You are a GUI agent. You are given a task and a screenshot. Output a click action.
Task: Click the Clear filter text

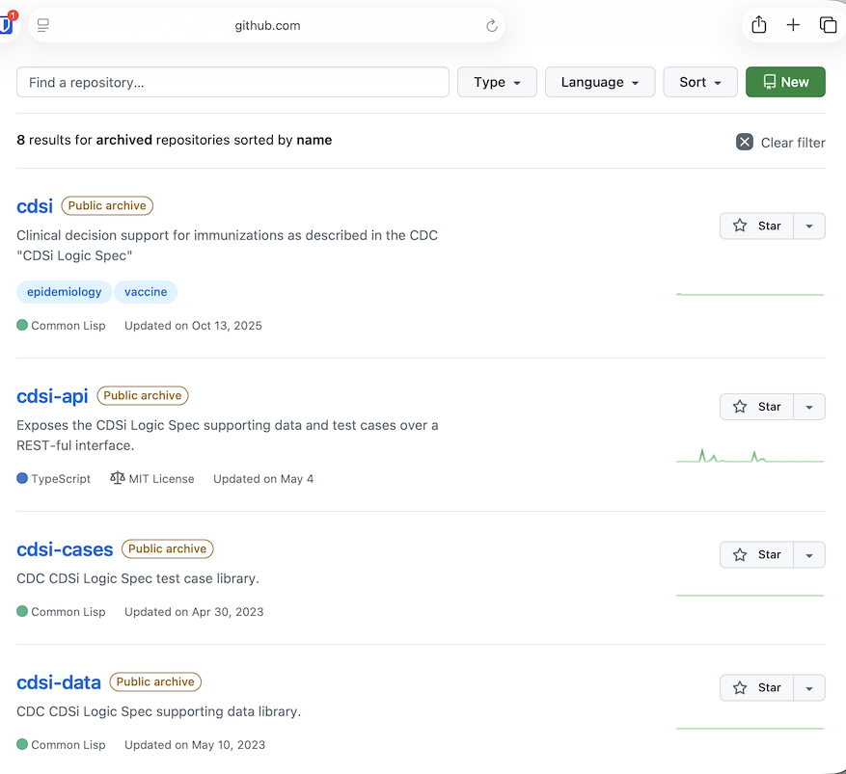(x=793, y=143)
